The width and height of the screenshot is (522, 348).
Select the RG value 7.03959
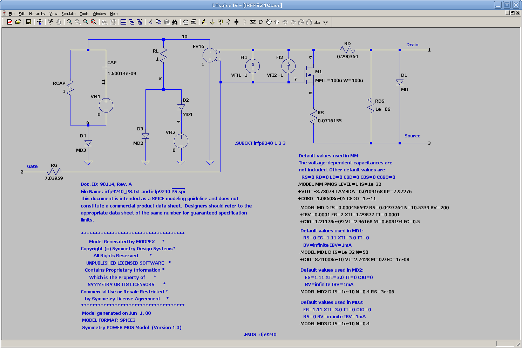tap(54, 178)
